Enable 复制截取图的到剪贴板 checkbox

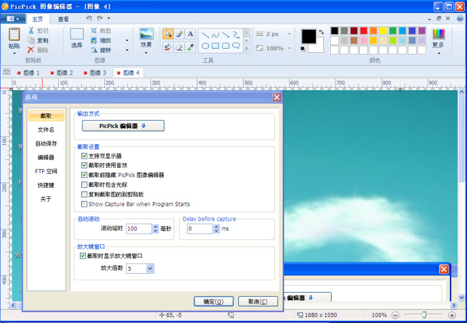(84, 194)
